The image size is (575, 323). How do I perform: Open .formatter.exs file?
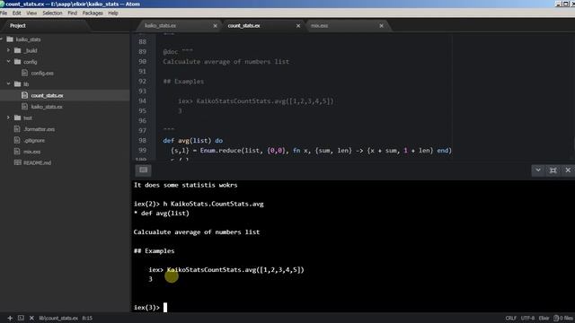[x=40, y=129]
